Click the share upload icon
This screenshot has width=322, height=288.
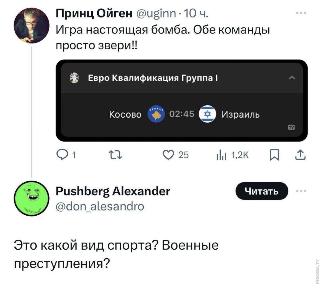[x=300, y=155]
